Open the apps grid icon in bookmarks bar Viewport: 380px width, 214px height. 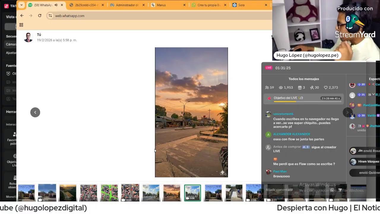pos(21,25)
